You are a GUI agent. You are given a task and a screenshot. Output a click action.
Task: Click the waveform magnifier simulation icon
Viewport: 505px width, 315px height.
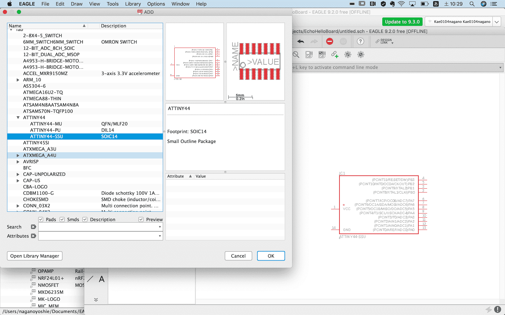296,55
